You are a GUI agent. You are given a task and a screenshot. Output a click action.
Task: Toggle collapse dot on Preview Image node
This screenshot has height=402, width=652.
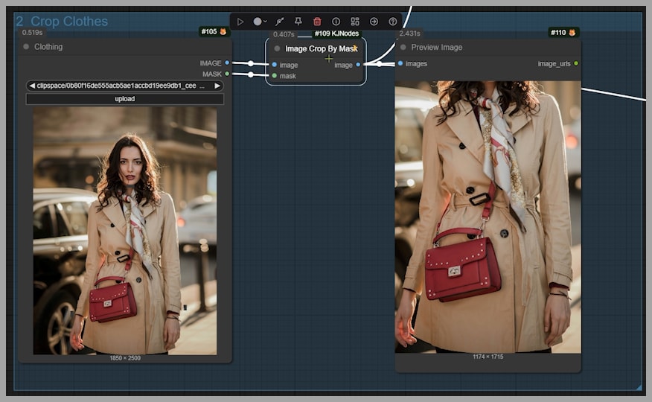(x=403, y=48)
